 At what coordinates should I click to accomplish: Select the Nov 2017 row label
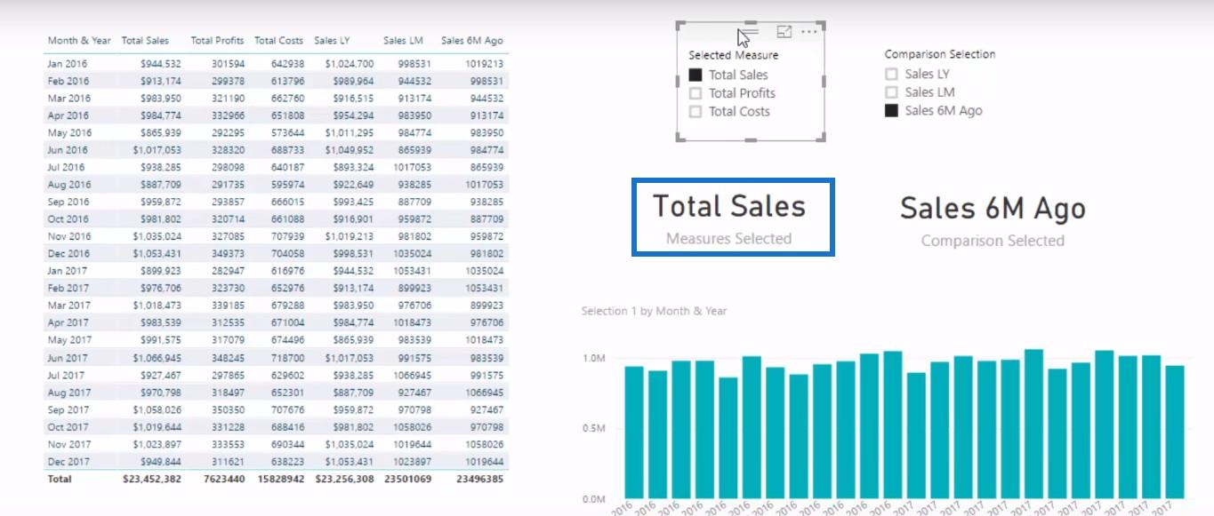tap(68, 444)
